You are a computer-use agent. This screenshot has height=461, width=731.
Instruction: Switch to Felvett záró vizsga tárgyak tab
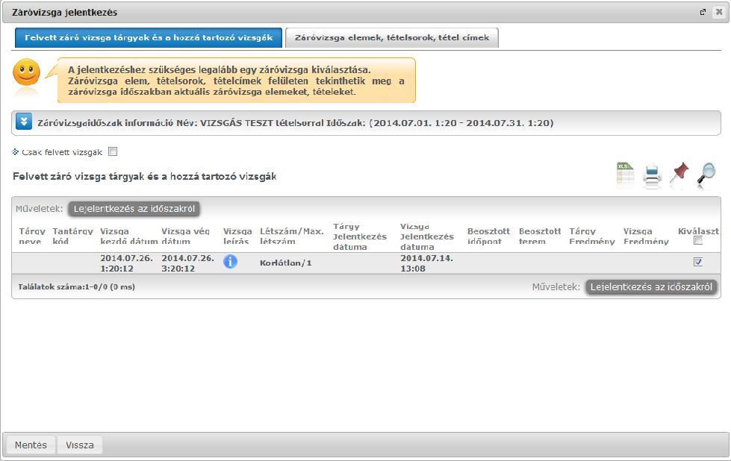pyautogui.click(x=149, y=38)
